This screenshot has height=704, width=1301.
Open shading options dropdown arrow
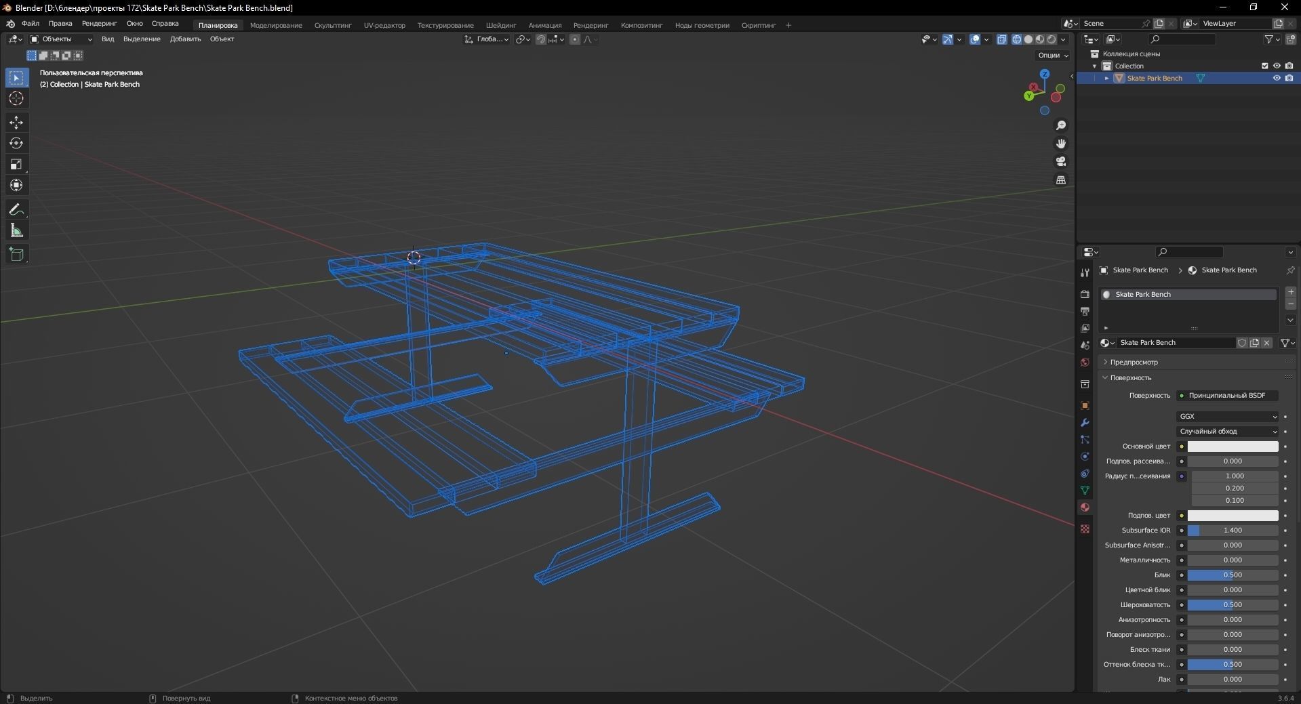click(1064, 39)
